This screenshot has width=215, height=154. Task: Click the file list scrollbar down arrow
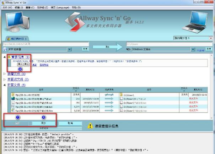(211, 118)
